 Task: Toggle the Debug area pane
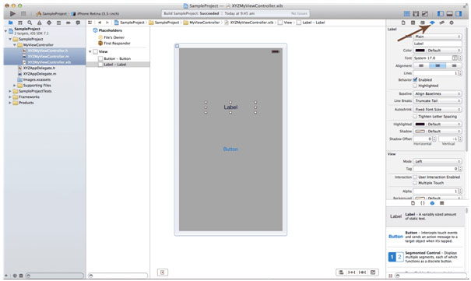click(450, 13)
